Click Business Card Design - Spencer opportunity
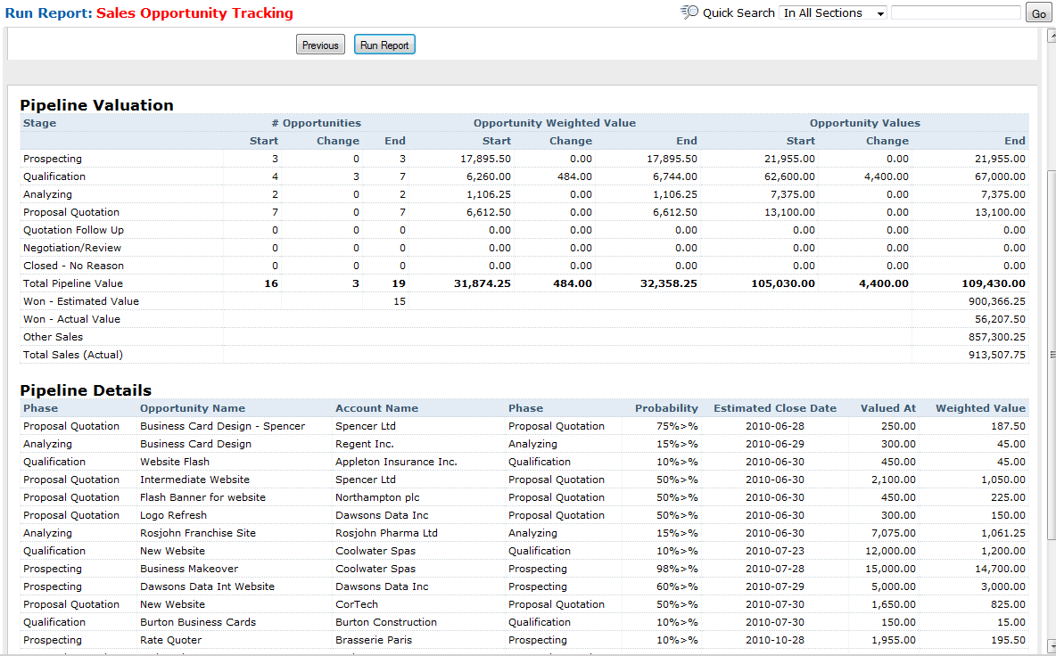1056x656 pixels. (222, 426)
